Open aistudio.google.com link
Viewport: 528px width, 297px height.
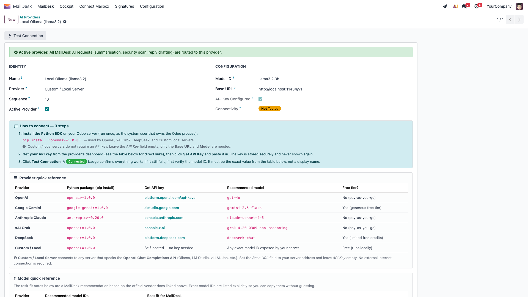[162, 208]
